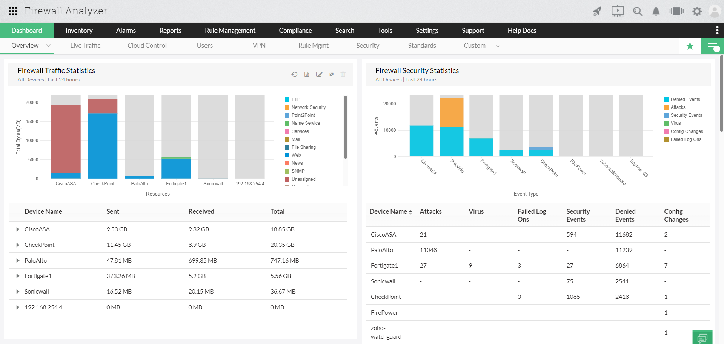The image size is (724, 344).
Task: Toggle the favorite star on the dashboard bar
Action: (690, 46)
